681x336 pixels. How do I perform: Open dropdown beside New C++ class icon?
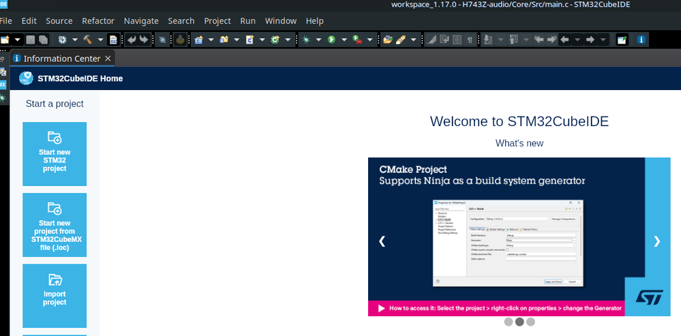pos(288,40)
